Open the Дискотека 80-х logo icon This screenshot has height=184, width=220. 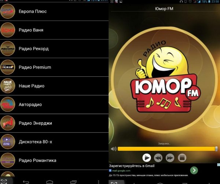8,142
